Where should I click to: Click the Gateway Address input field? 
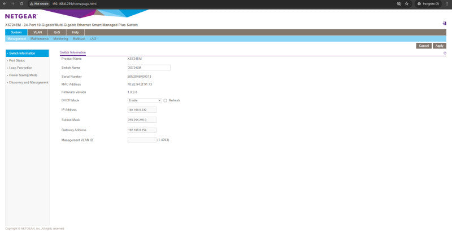(x=142, y=130)
